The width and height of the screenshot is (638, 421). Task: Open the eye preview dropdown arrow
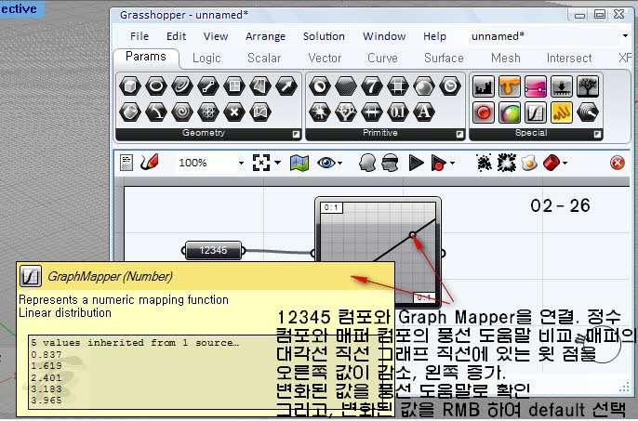coord(339,164)
